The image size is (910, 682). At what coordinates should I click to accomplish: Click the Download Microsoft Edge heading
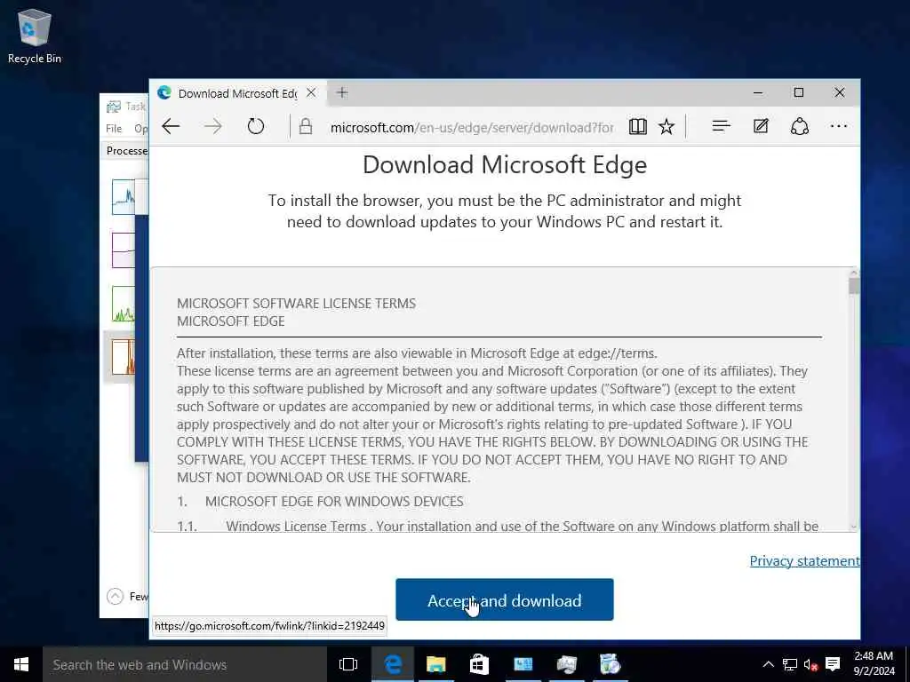[x=505, y=164]
